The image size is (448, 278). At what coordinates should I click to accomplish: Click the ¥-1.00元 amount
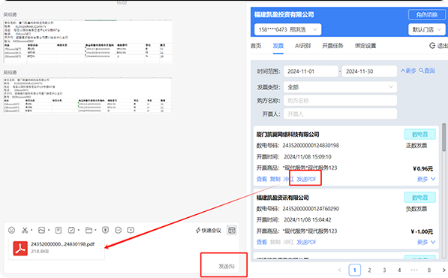422,231
